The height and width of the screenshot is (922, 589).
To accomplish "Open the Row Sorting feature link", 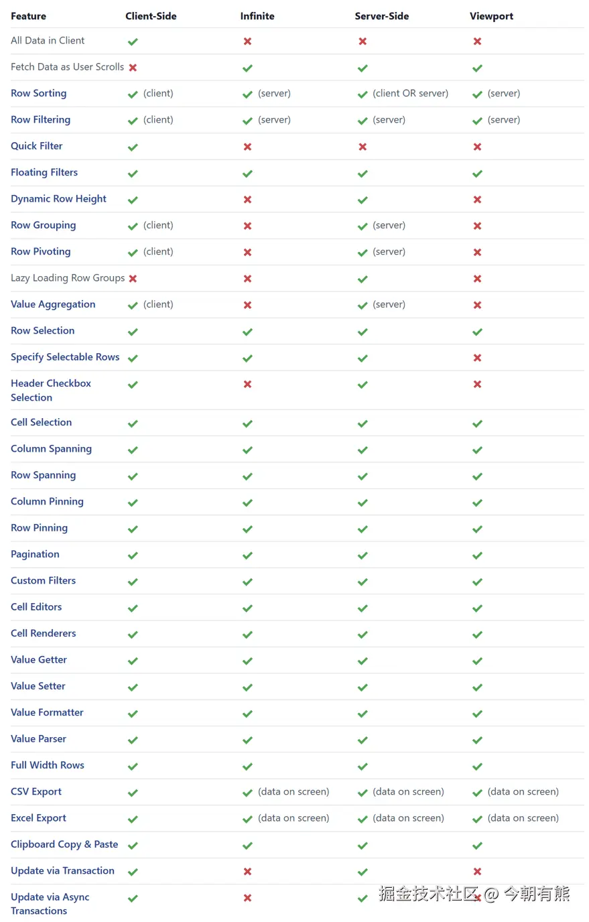I will point(38,93).
